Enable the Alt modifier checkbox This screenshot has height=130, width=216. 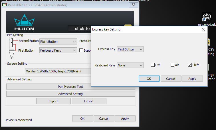(172, 65)
